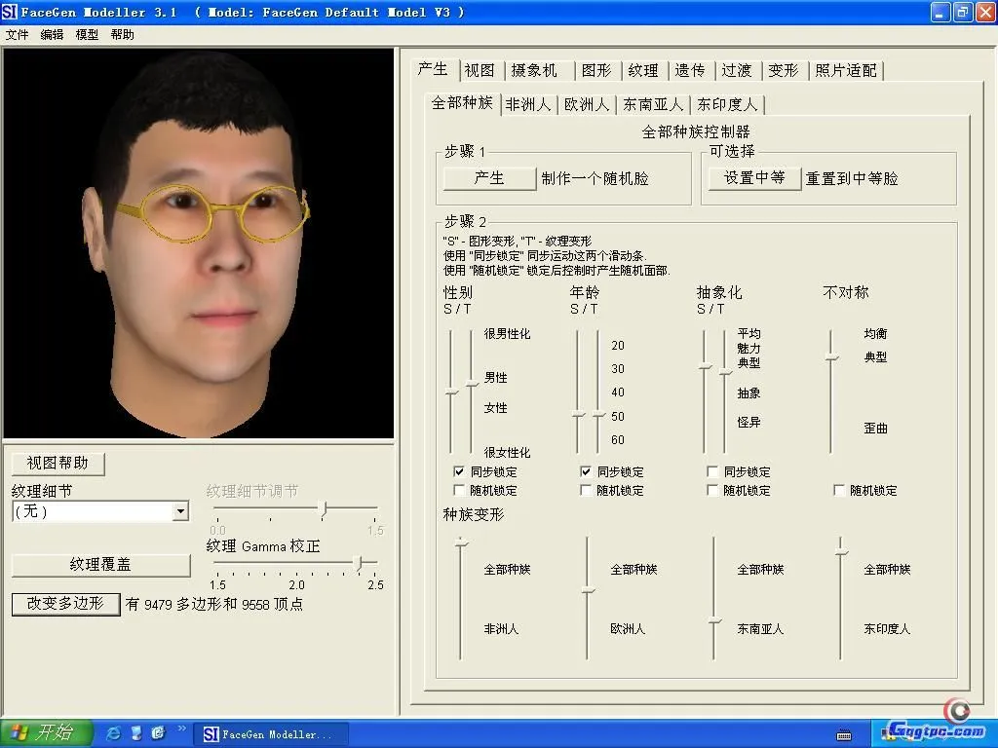Click the 改变多边形 button
The image size is (998, 748).
coord(65,604)
